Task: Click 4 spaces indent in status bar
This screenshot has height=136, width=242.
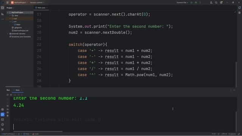Action: pos(232,134)
